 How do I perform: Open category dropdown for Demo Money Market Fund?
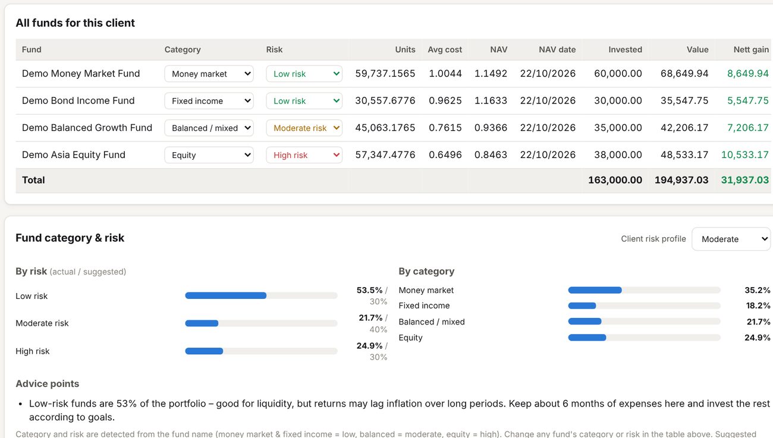[x=209, y=74]
